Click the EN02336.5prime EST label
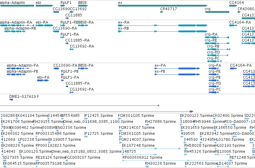This screenshot has width=255, height=168. pos(71,128)
